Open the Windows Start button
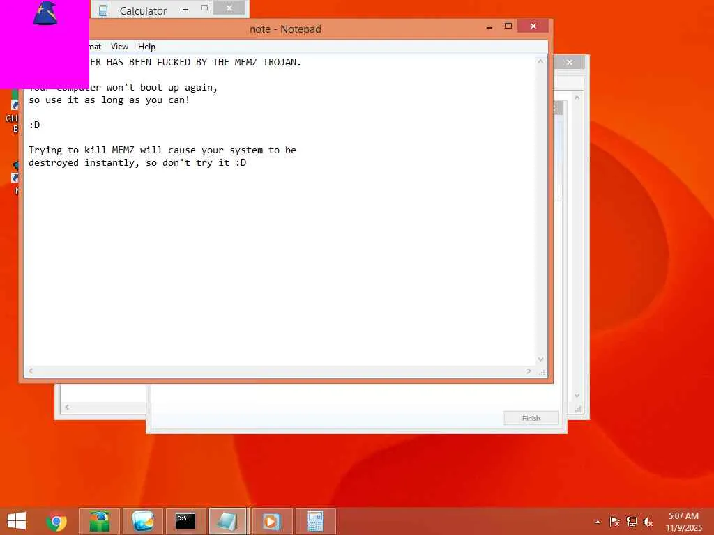Image resolution: width=714 pixels, height=535 pixels. coord(17,521)
